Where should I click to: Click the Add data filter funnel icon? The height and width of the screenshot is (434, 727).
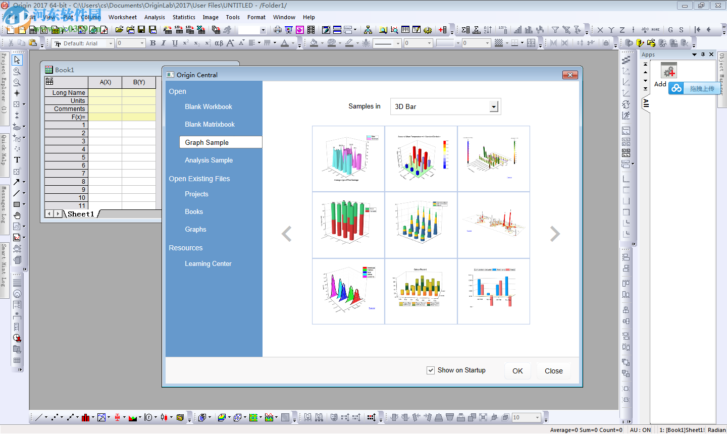click(555, 30)
